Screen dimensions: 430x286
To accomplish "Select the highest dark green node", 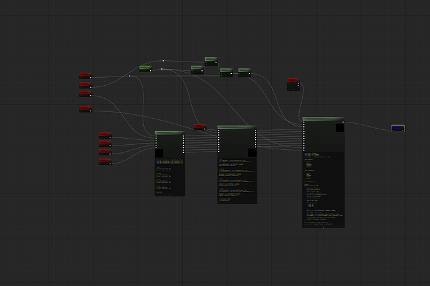I will point(211,62).
